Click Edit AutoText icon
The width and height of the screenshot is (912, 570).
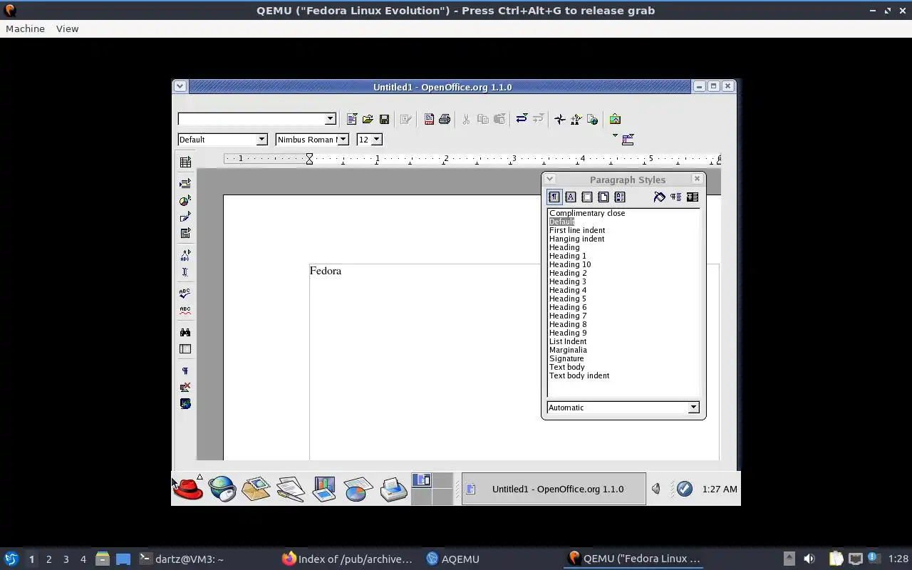(185, 255)
